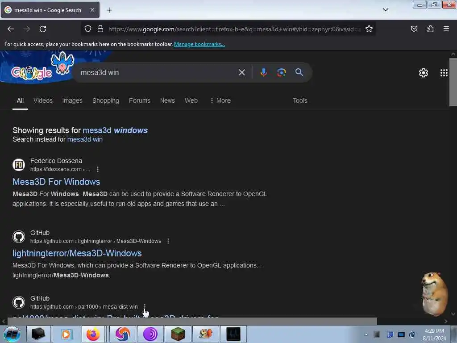
Task: Follow the mesa3d windows corrected search link
Action: click(x=115, y=130)
